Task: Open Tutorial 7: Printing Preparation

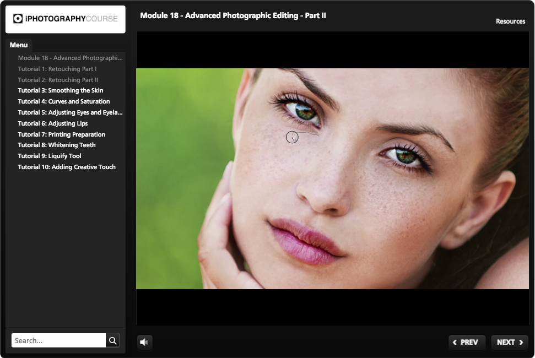Action: coord(61,134)
